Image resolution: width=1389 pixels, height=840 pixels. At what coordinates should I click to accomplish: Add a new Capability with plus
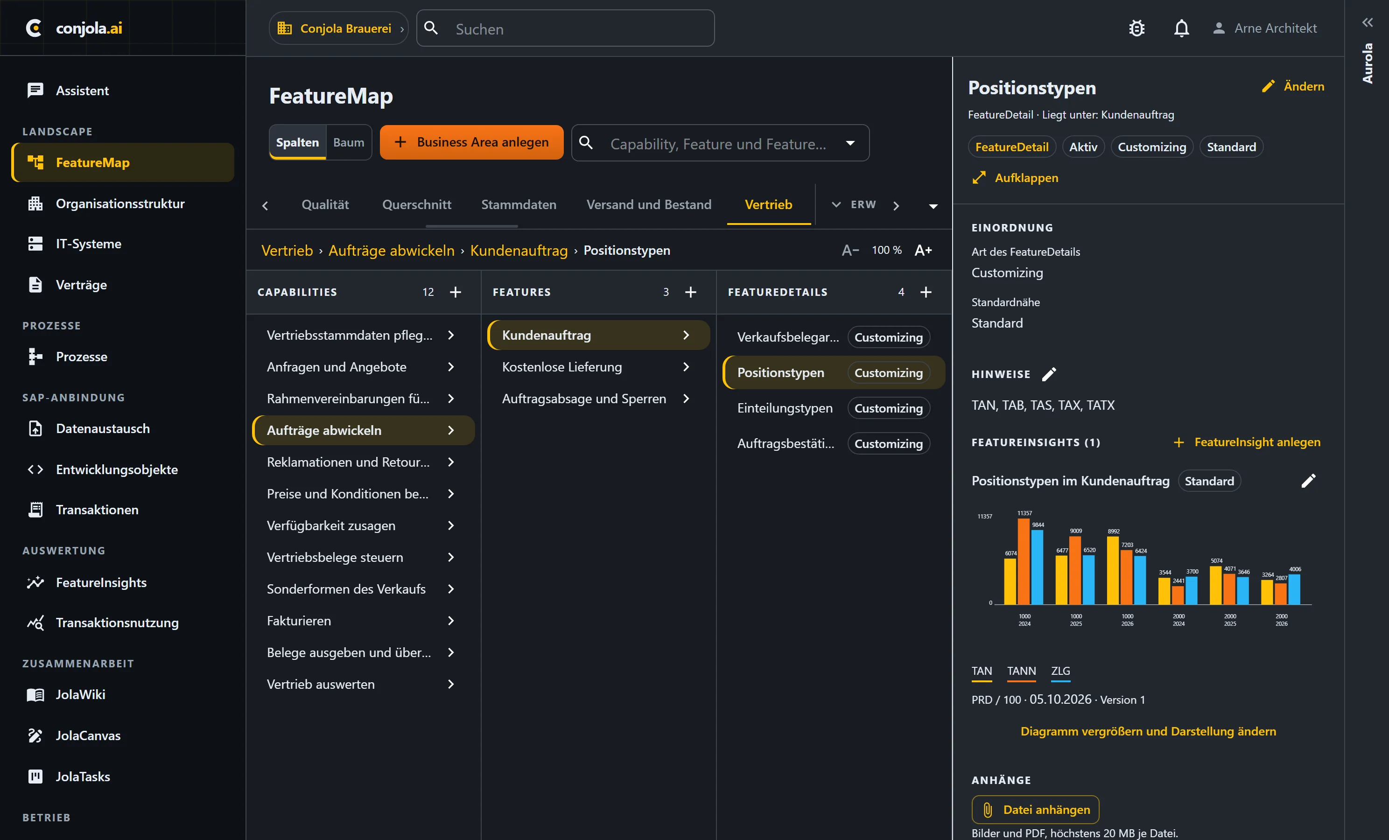coord(456,292)
